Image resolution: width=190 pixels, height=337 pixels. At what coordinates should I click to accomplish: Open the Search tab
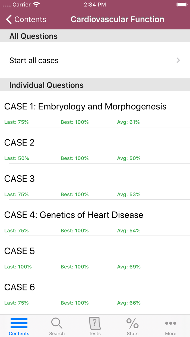[57, 326]
